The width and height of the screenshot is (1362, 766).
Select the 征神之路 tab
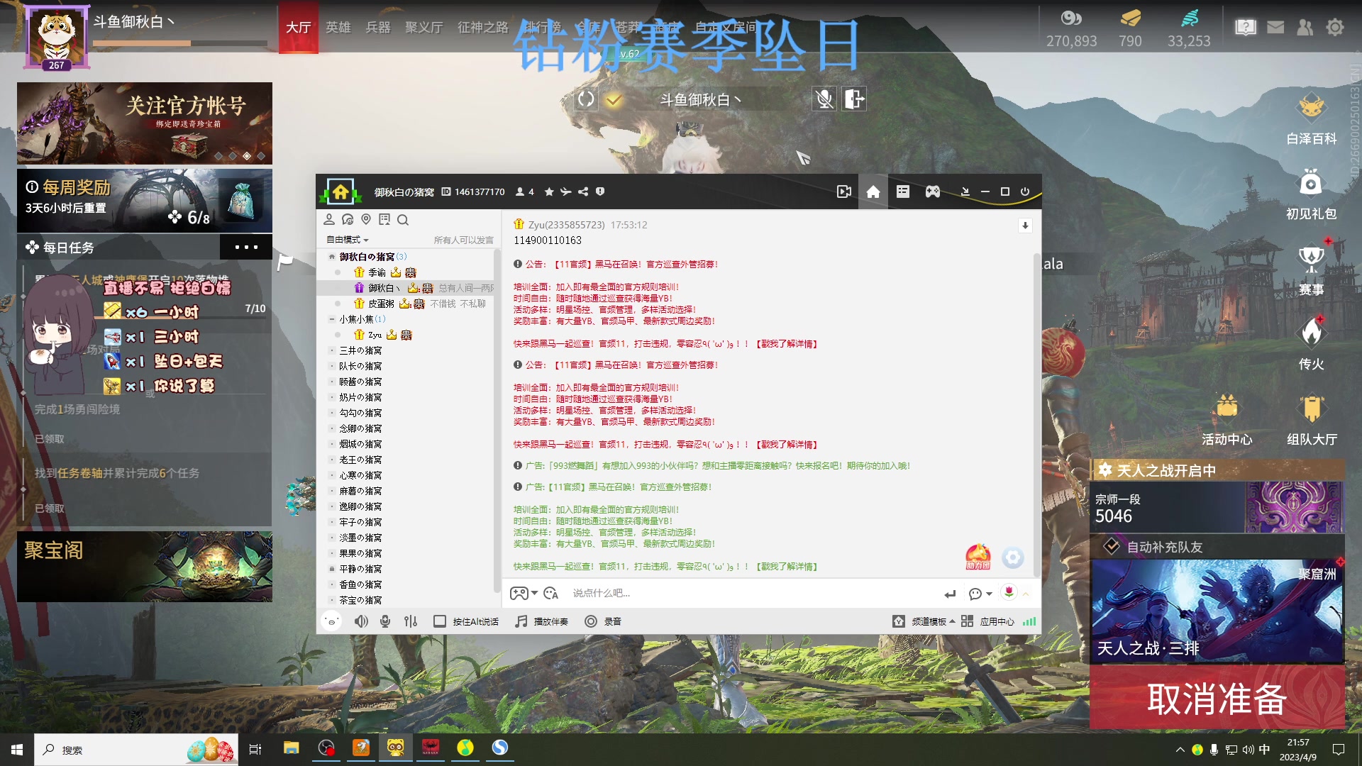(x=483, y=27)
